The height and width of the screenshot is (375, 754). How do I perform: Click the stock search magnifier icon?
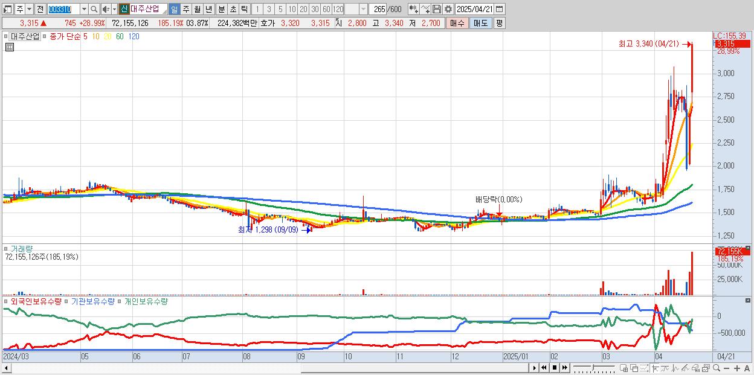94,9
